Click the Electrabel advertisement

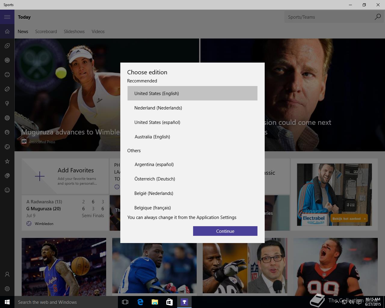pyautogui.click(x=334, y=195)
